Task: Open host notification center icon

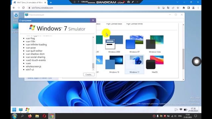Action: (x=195, y=116)
